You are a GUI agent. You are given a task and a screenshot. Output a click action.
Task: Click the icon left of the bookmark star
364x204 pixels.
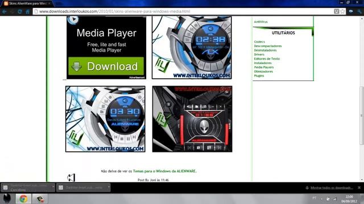click(336, 11)
